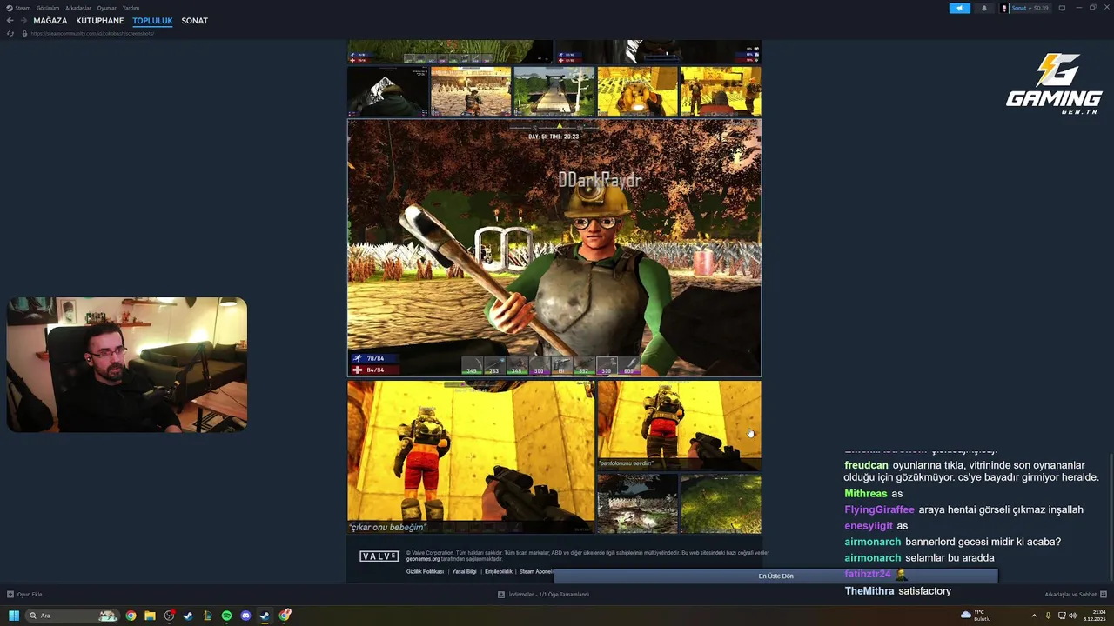Open the large DDarkRaydr miner screenshot
Screen dimensions: 1114x626
click(x=554, y=248)
